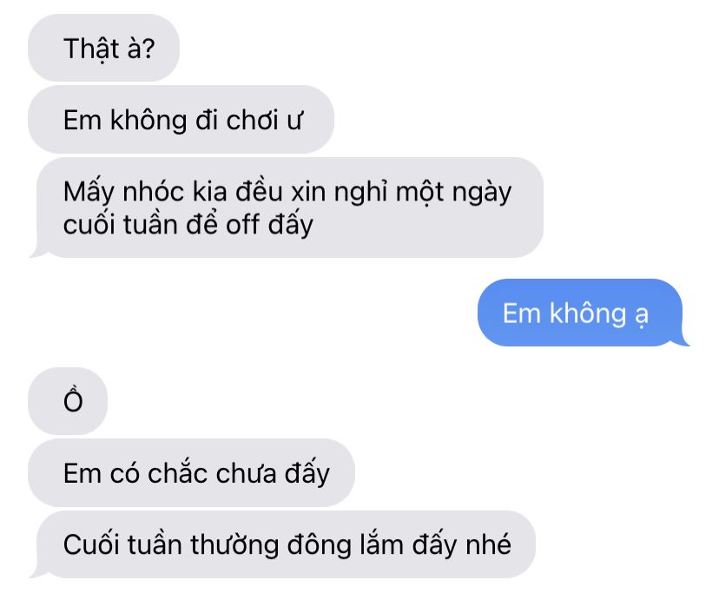Select the message starting with "Mấy nhóc kia"

tap(287, 208)
